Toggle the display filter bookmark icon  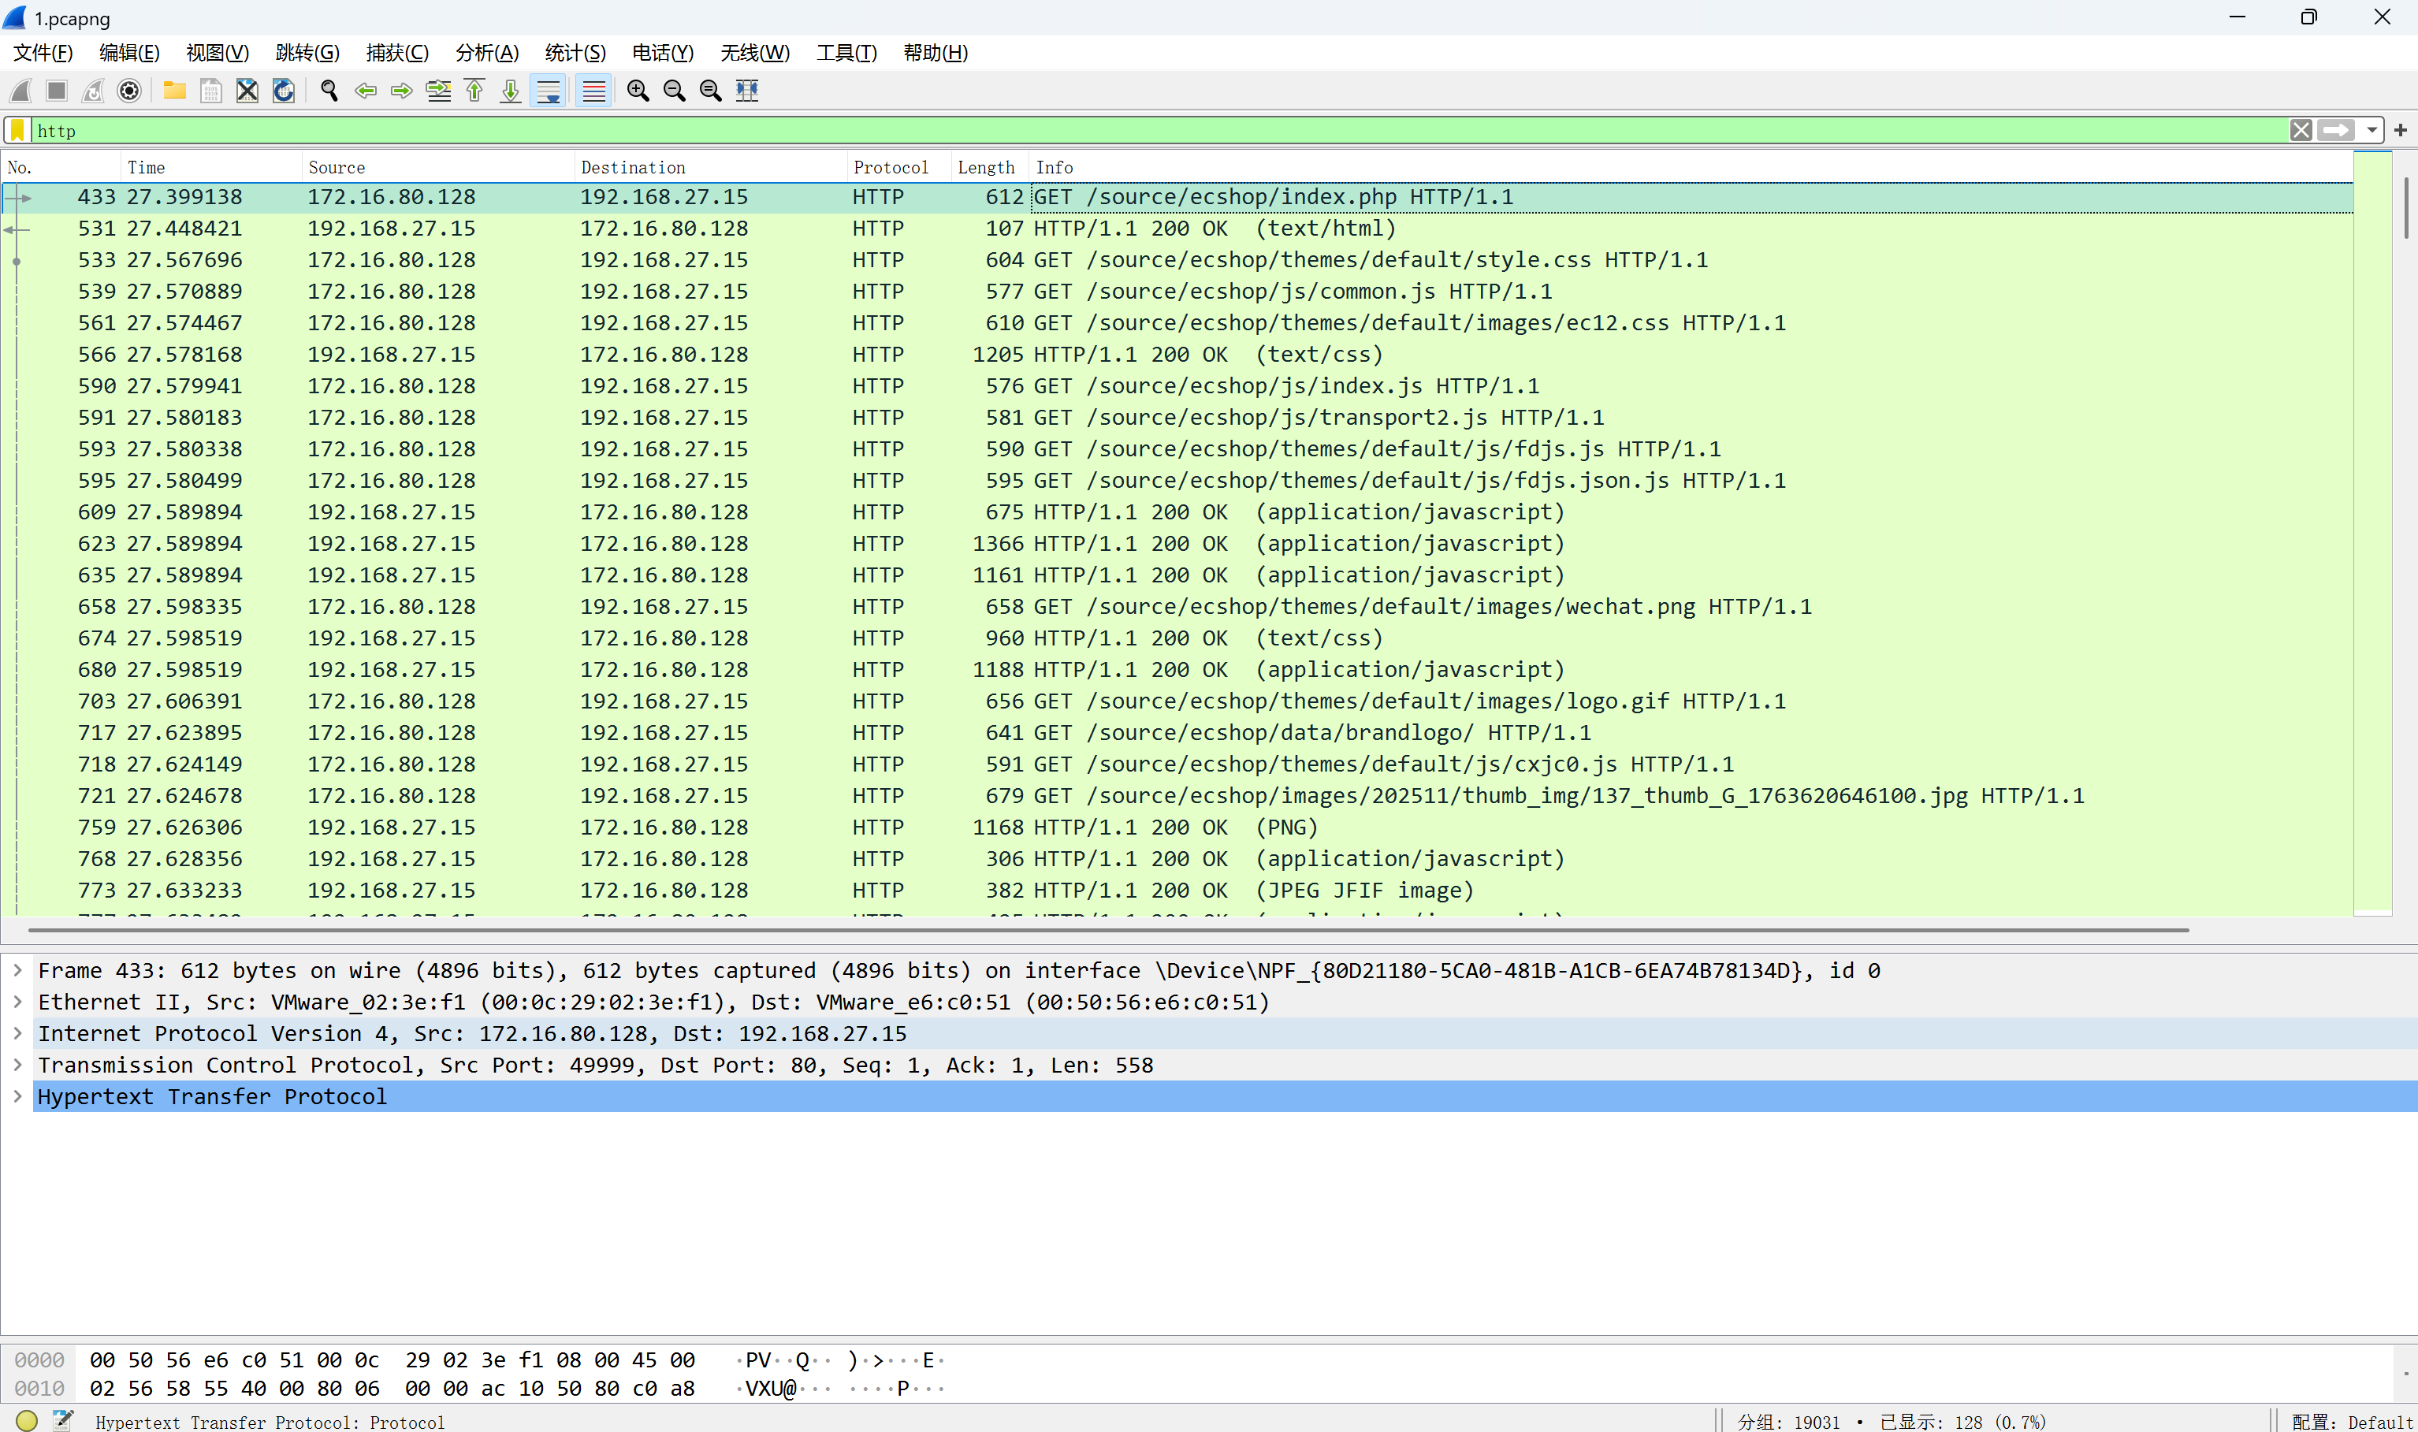click(17, 130)
